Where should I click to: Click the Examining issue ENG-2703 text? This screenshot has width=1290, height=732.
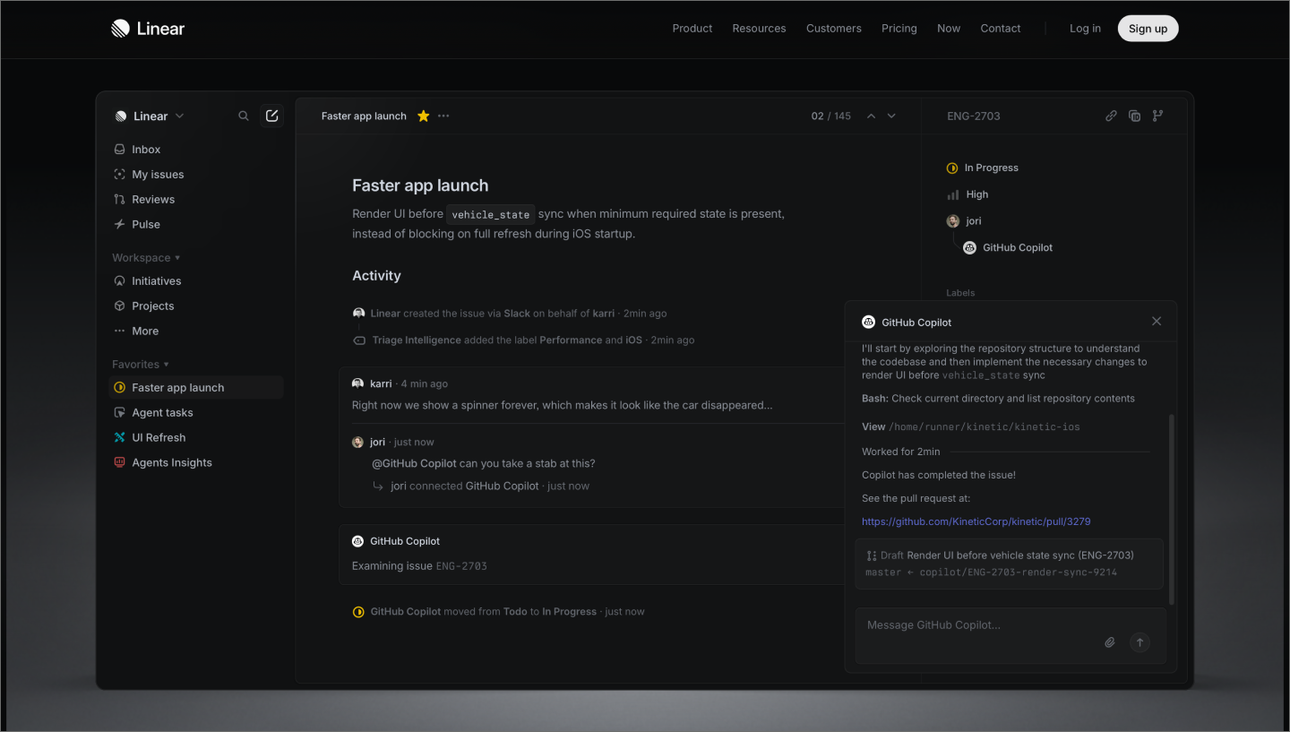[x=419, y=566]
